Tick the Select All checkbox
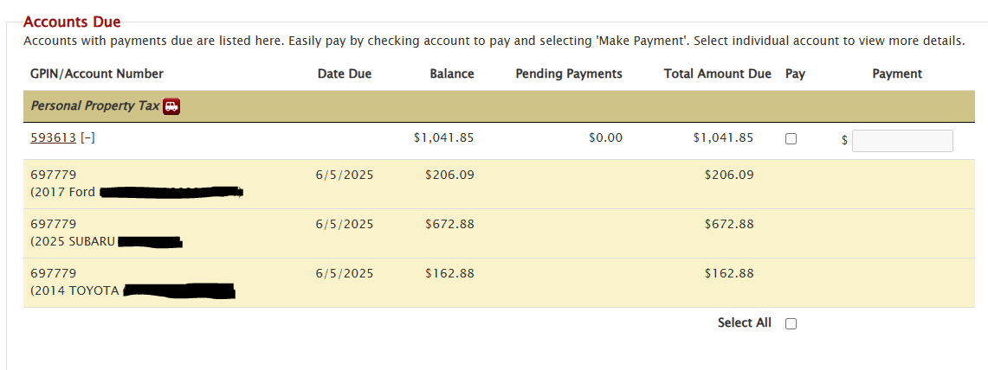Image resolution: width=988 pixels, height=370 pixels. pyautogui.click(x=791, y=323)
